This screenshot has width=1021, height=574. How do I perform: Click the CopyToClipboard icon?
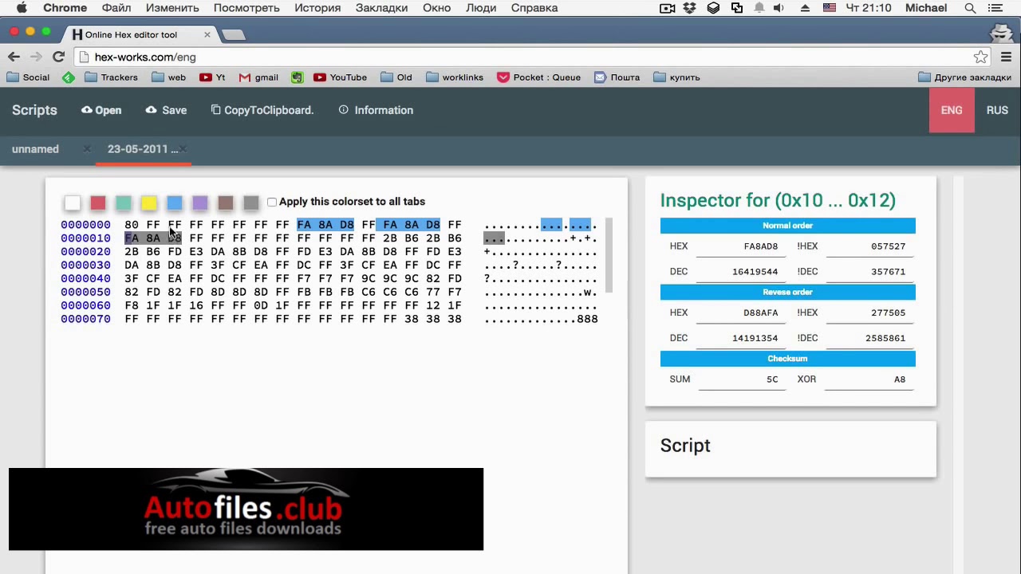pyautogui.click(x=215, y=110)
